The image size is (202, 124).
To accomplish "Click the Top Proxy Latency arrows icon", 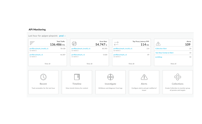I will 116,44.
